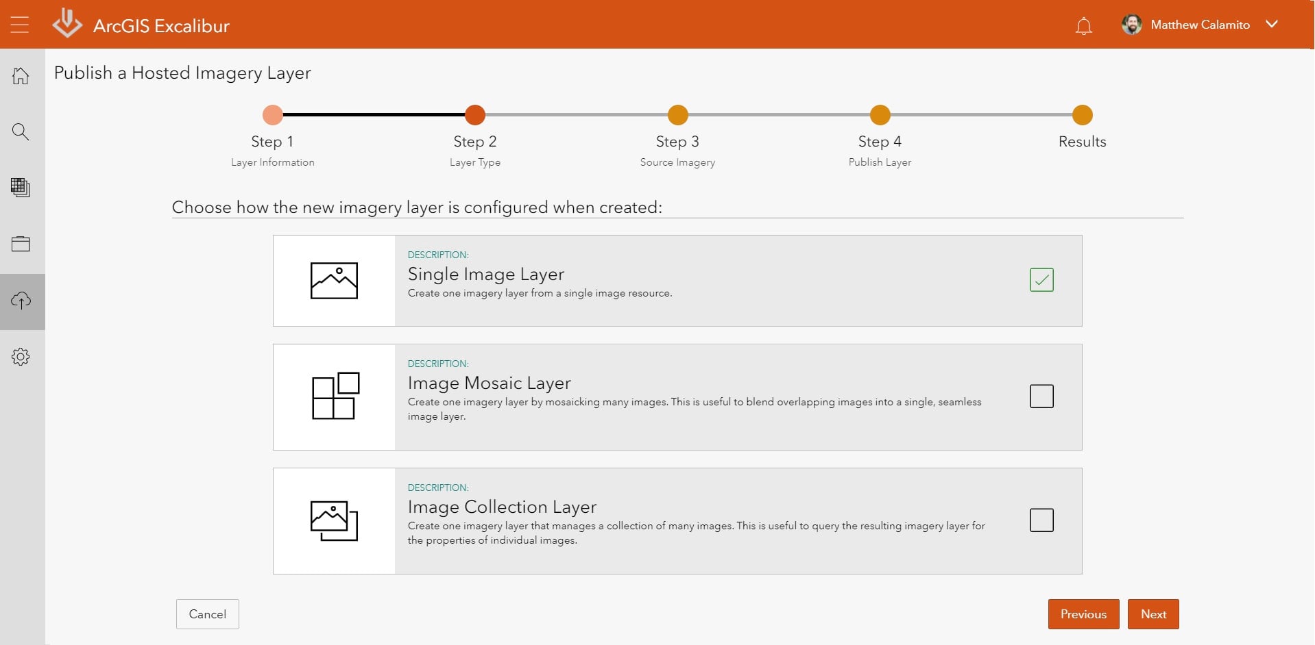Image resolution: width=1315 pixels, height=645 pixels.
Task: Expand the hamburger navigation menu
Action: pos(20,24)
